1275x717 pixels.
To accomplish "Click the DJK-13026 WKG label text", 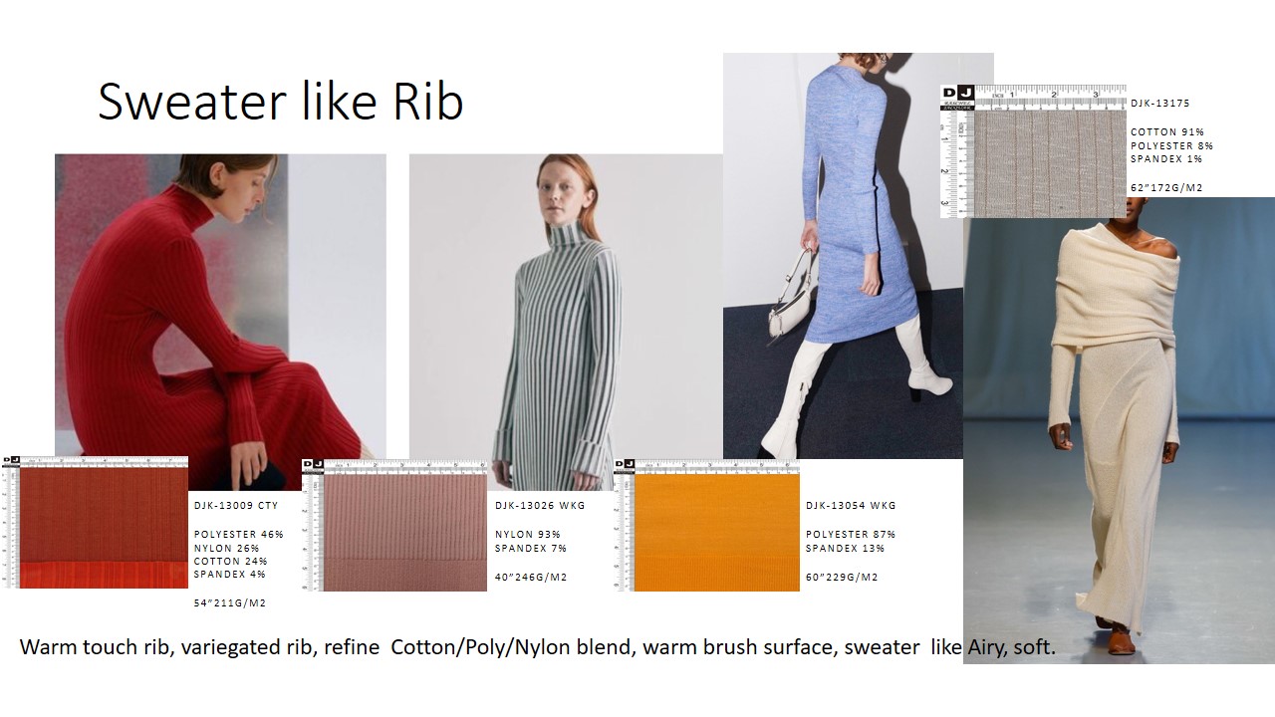I will tap(540, 506).
